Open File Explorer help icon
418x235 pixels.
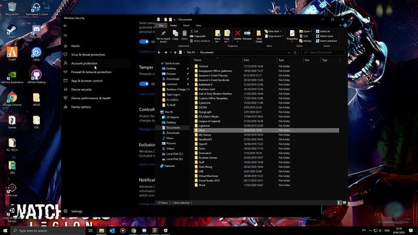click(x=345, y=25)
